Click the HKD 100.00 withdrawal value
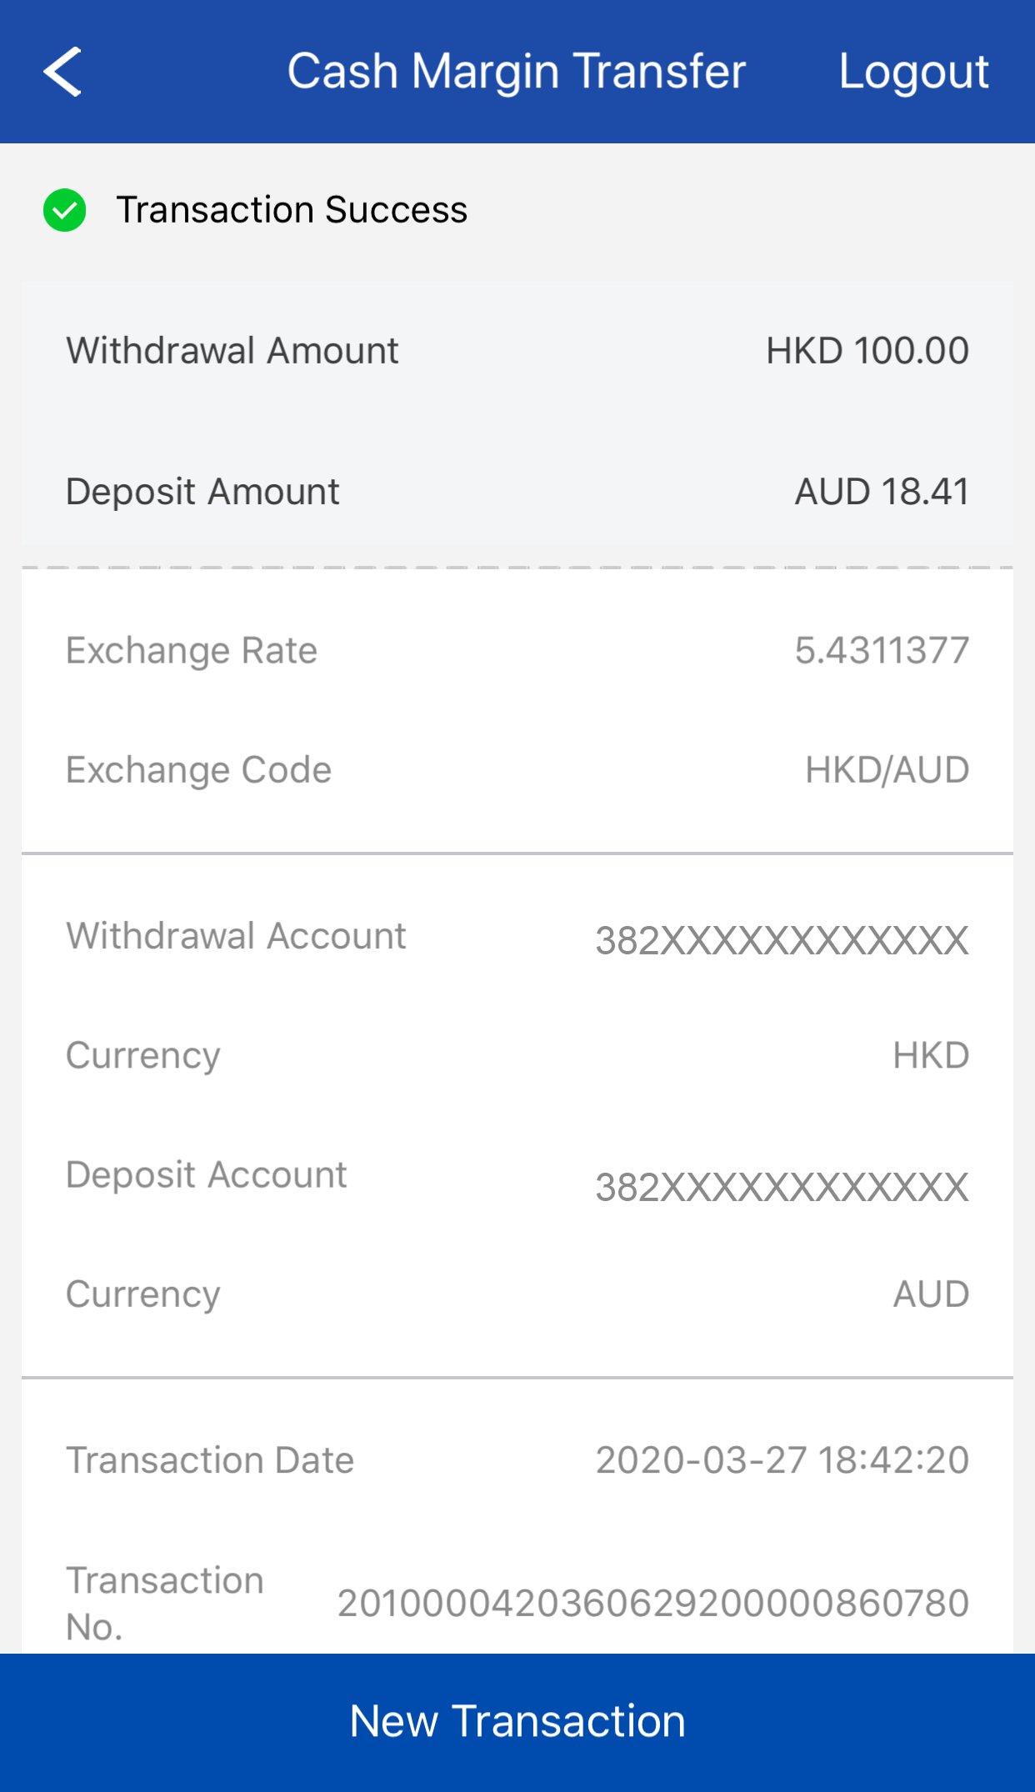Viewport: 1035px width, 1792px height. pos(867,351)
